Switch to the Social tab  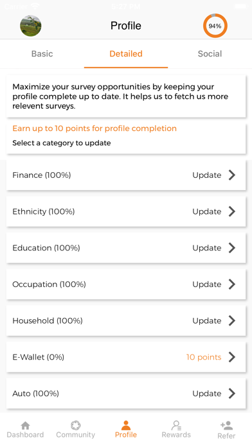(x=210, y=53)
